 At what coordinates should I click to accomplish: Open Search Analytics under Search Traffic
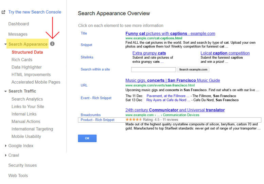point(27,99)
